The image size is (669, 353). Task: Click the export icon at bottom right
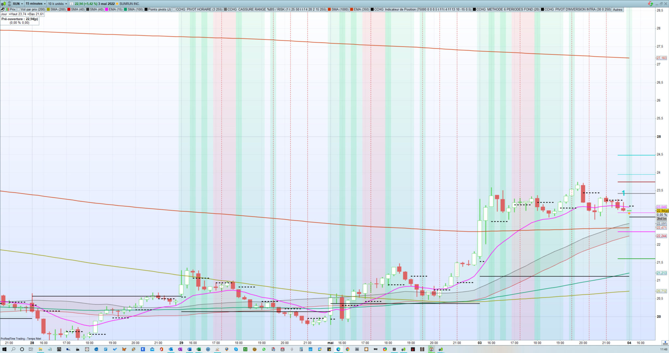[x=665, y=343]
